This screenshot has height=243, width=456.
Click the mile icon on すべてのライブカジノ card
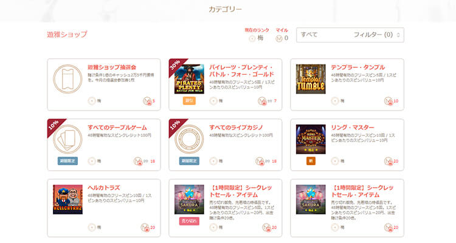pyautogui.click(x=260, y=162)
